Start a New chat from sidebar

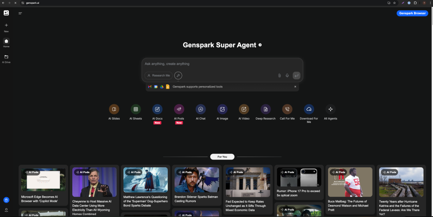click(6, 27)
